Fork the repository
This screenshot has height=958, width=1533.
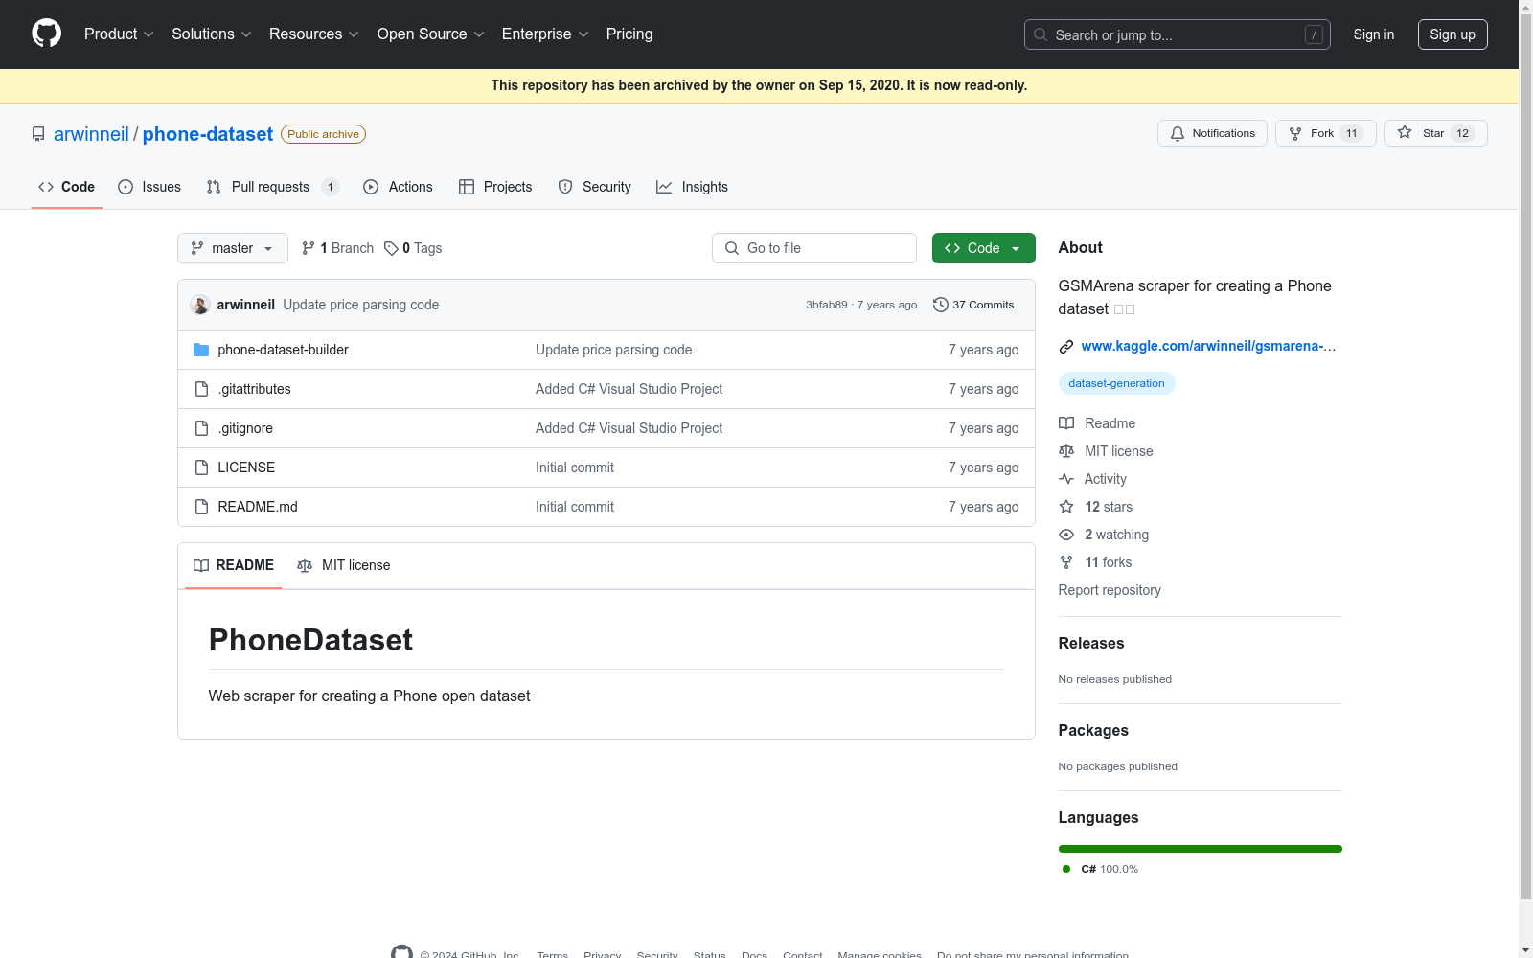click(1326, 133)
